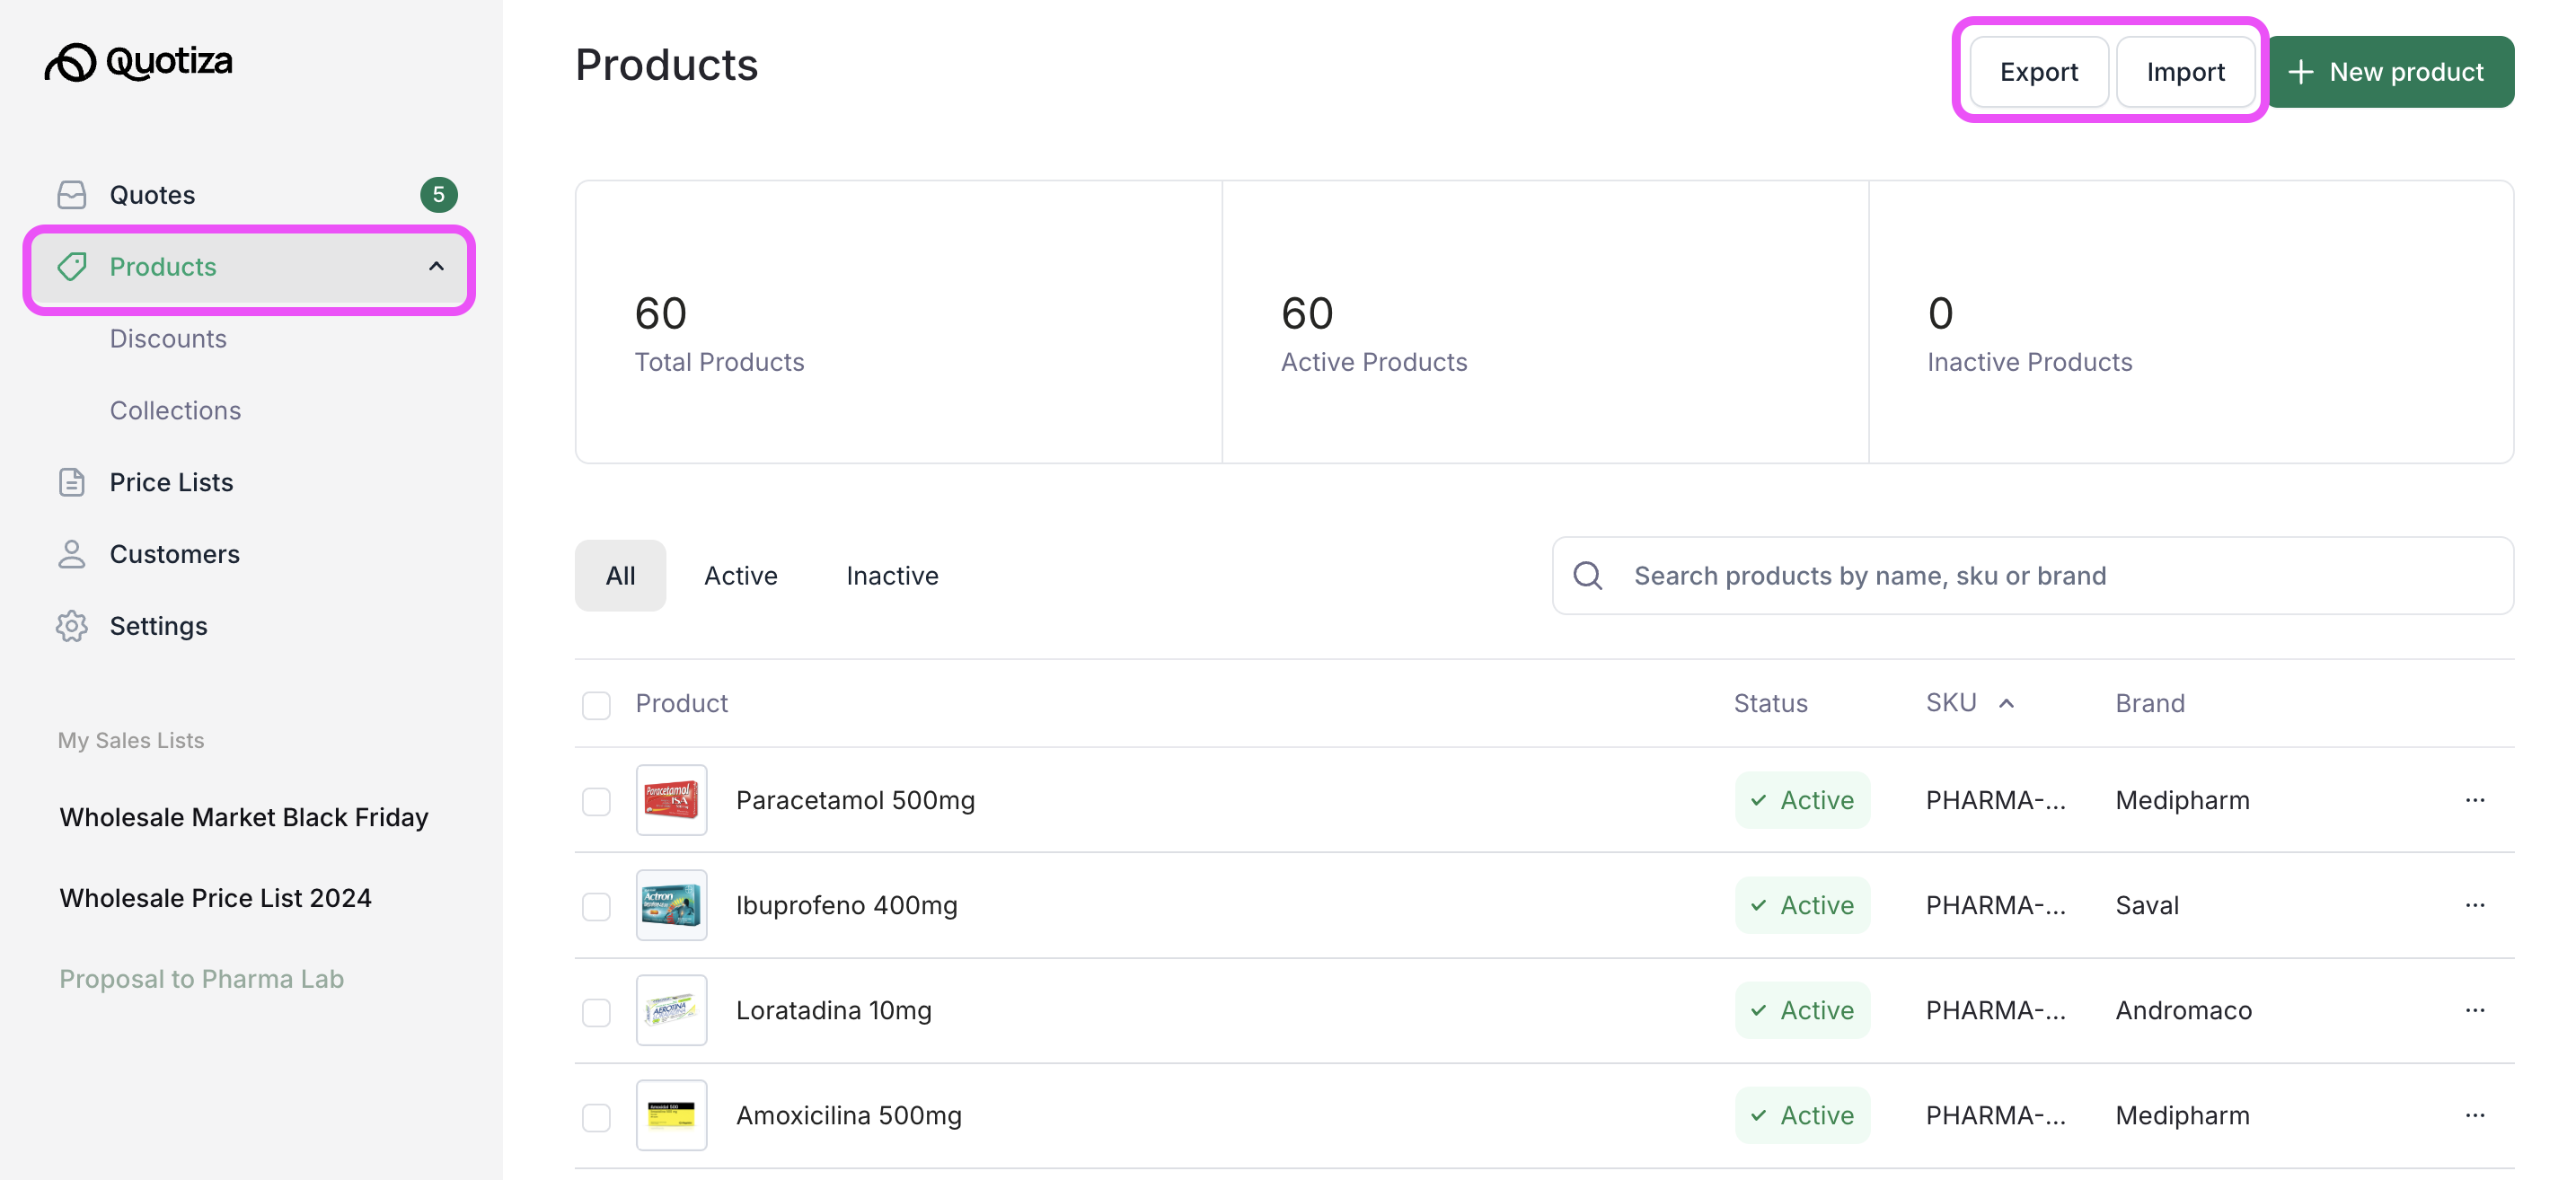Screen dimensions: 2576x1180
Task: Click the search magnifier icon
Action: point(1588,575)
